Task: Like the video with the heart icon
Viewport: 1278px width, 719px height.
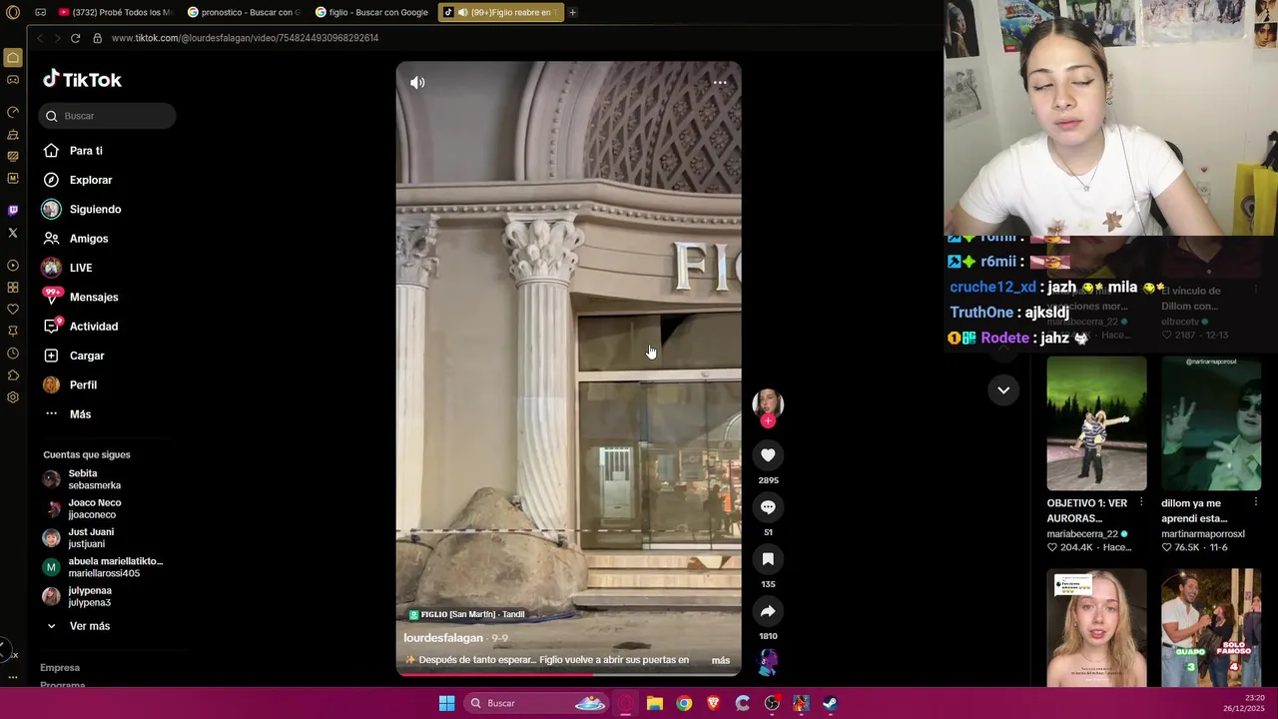Action: pos(768,455)
